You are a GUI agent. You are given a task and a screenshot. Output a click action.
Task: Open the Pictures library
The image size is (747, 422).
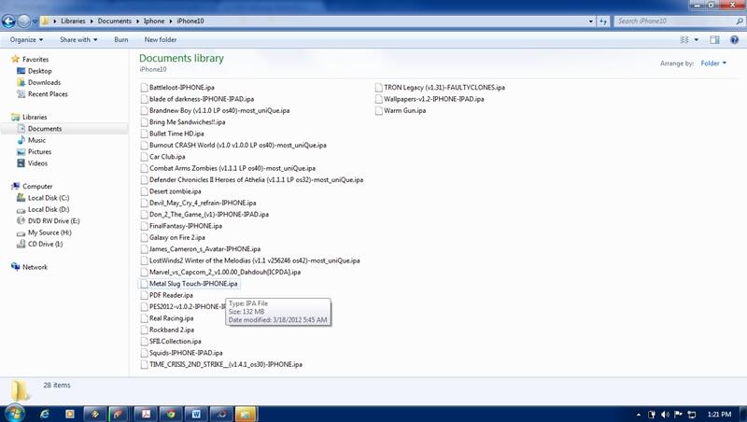click(39, 151)
